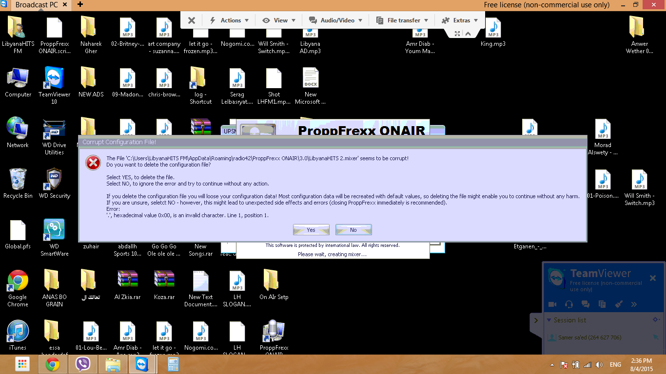This screenshot has height=374, width=666.
Task: Expand the Audio/Video menu
Action: point(336,20)
